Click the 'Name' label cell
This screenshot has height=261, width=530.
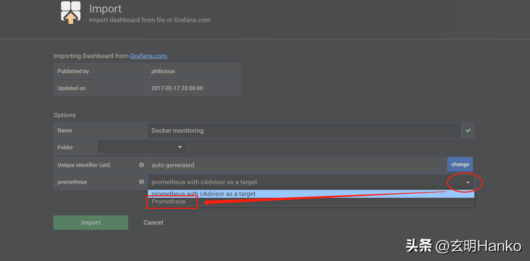(101, 130)
